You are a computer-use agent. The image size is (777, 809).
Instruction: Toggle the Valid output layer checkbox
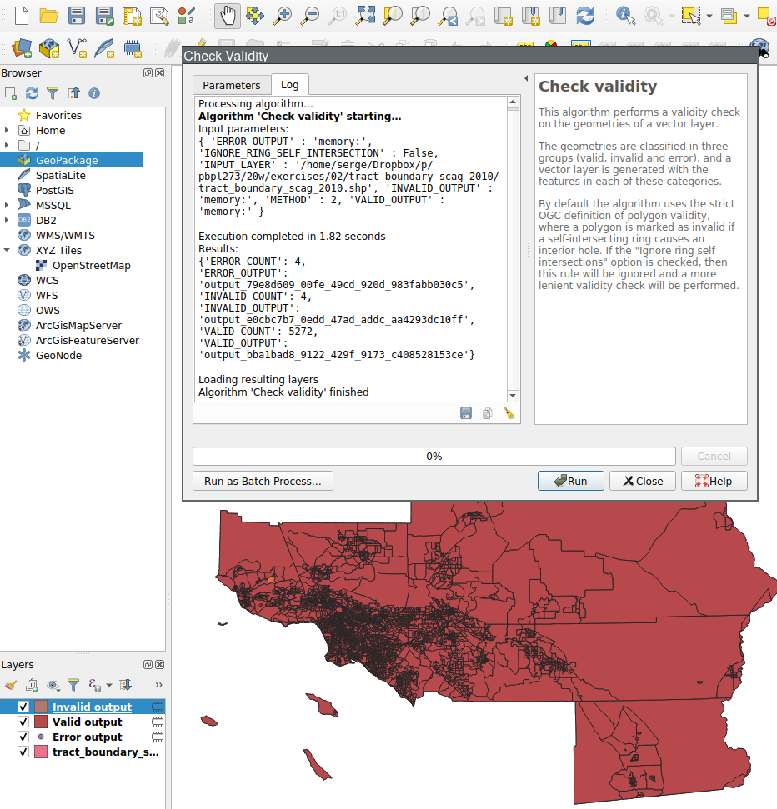click(23, 722)
